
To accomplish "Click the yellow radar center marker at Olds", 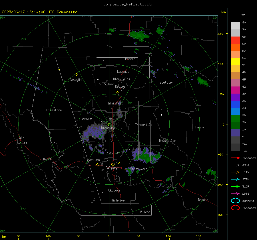I will point(109,124).
